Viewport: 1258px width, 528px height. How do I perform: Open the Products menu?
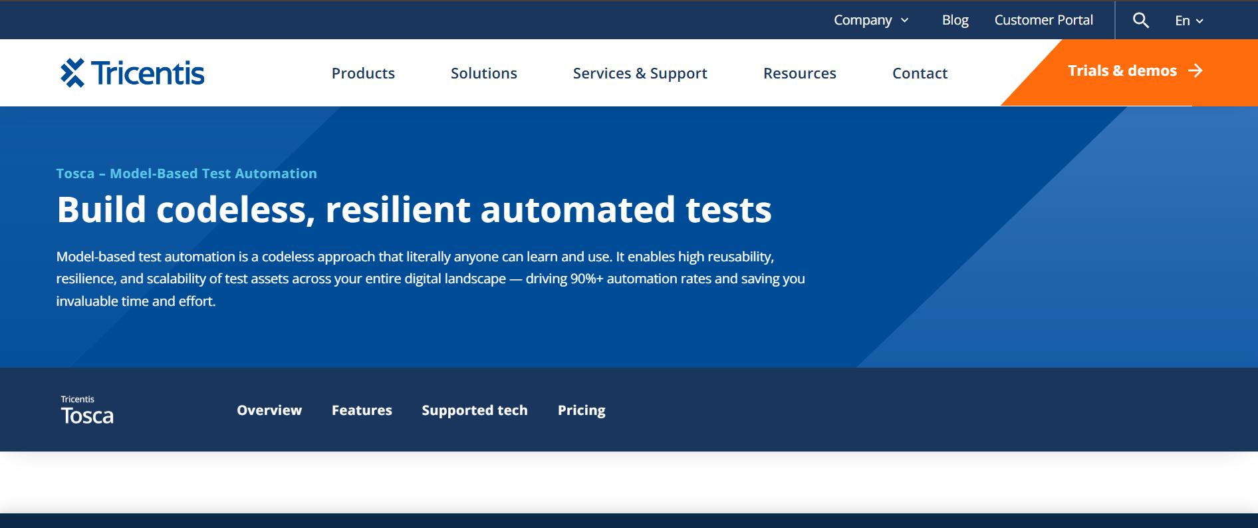tap(363, 73)
